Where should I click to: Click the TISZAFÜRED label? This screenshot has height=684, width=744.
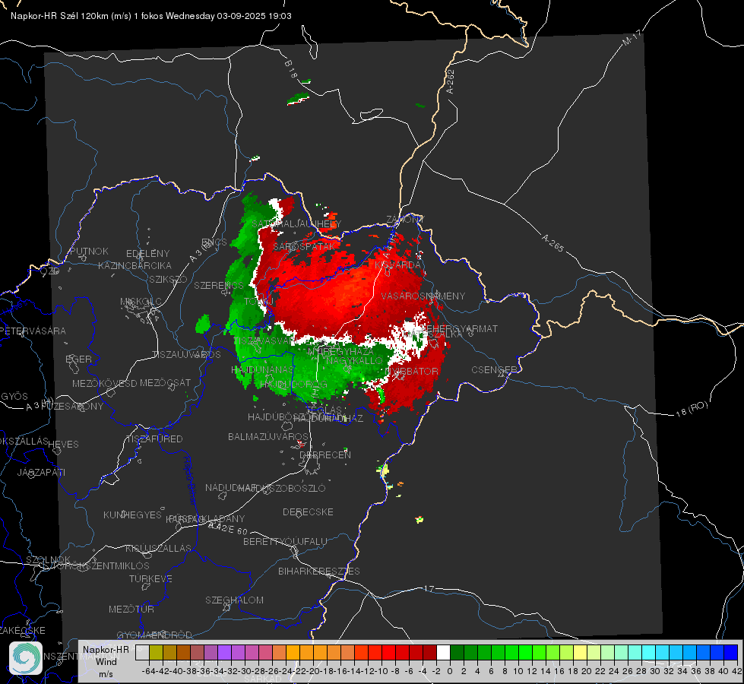[155, 439]
